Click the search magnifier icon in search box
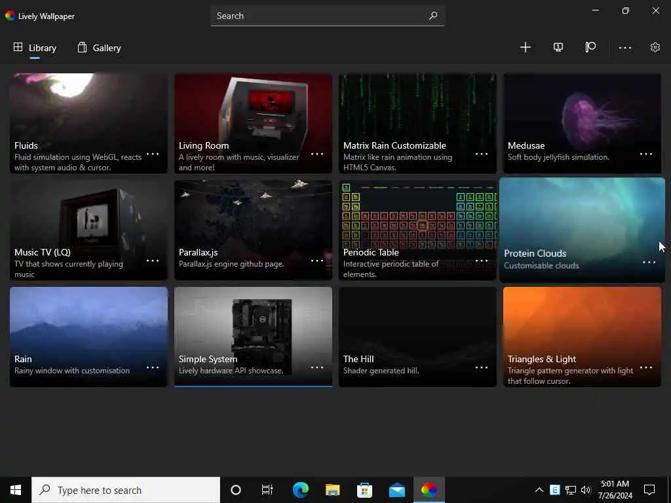This screenshot has height=503, width=671. click(433, 16)
